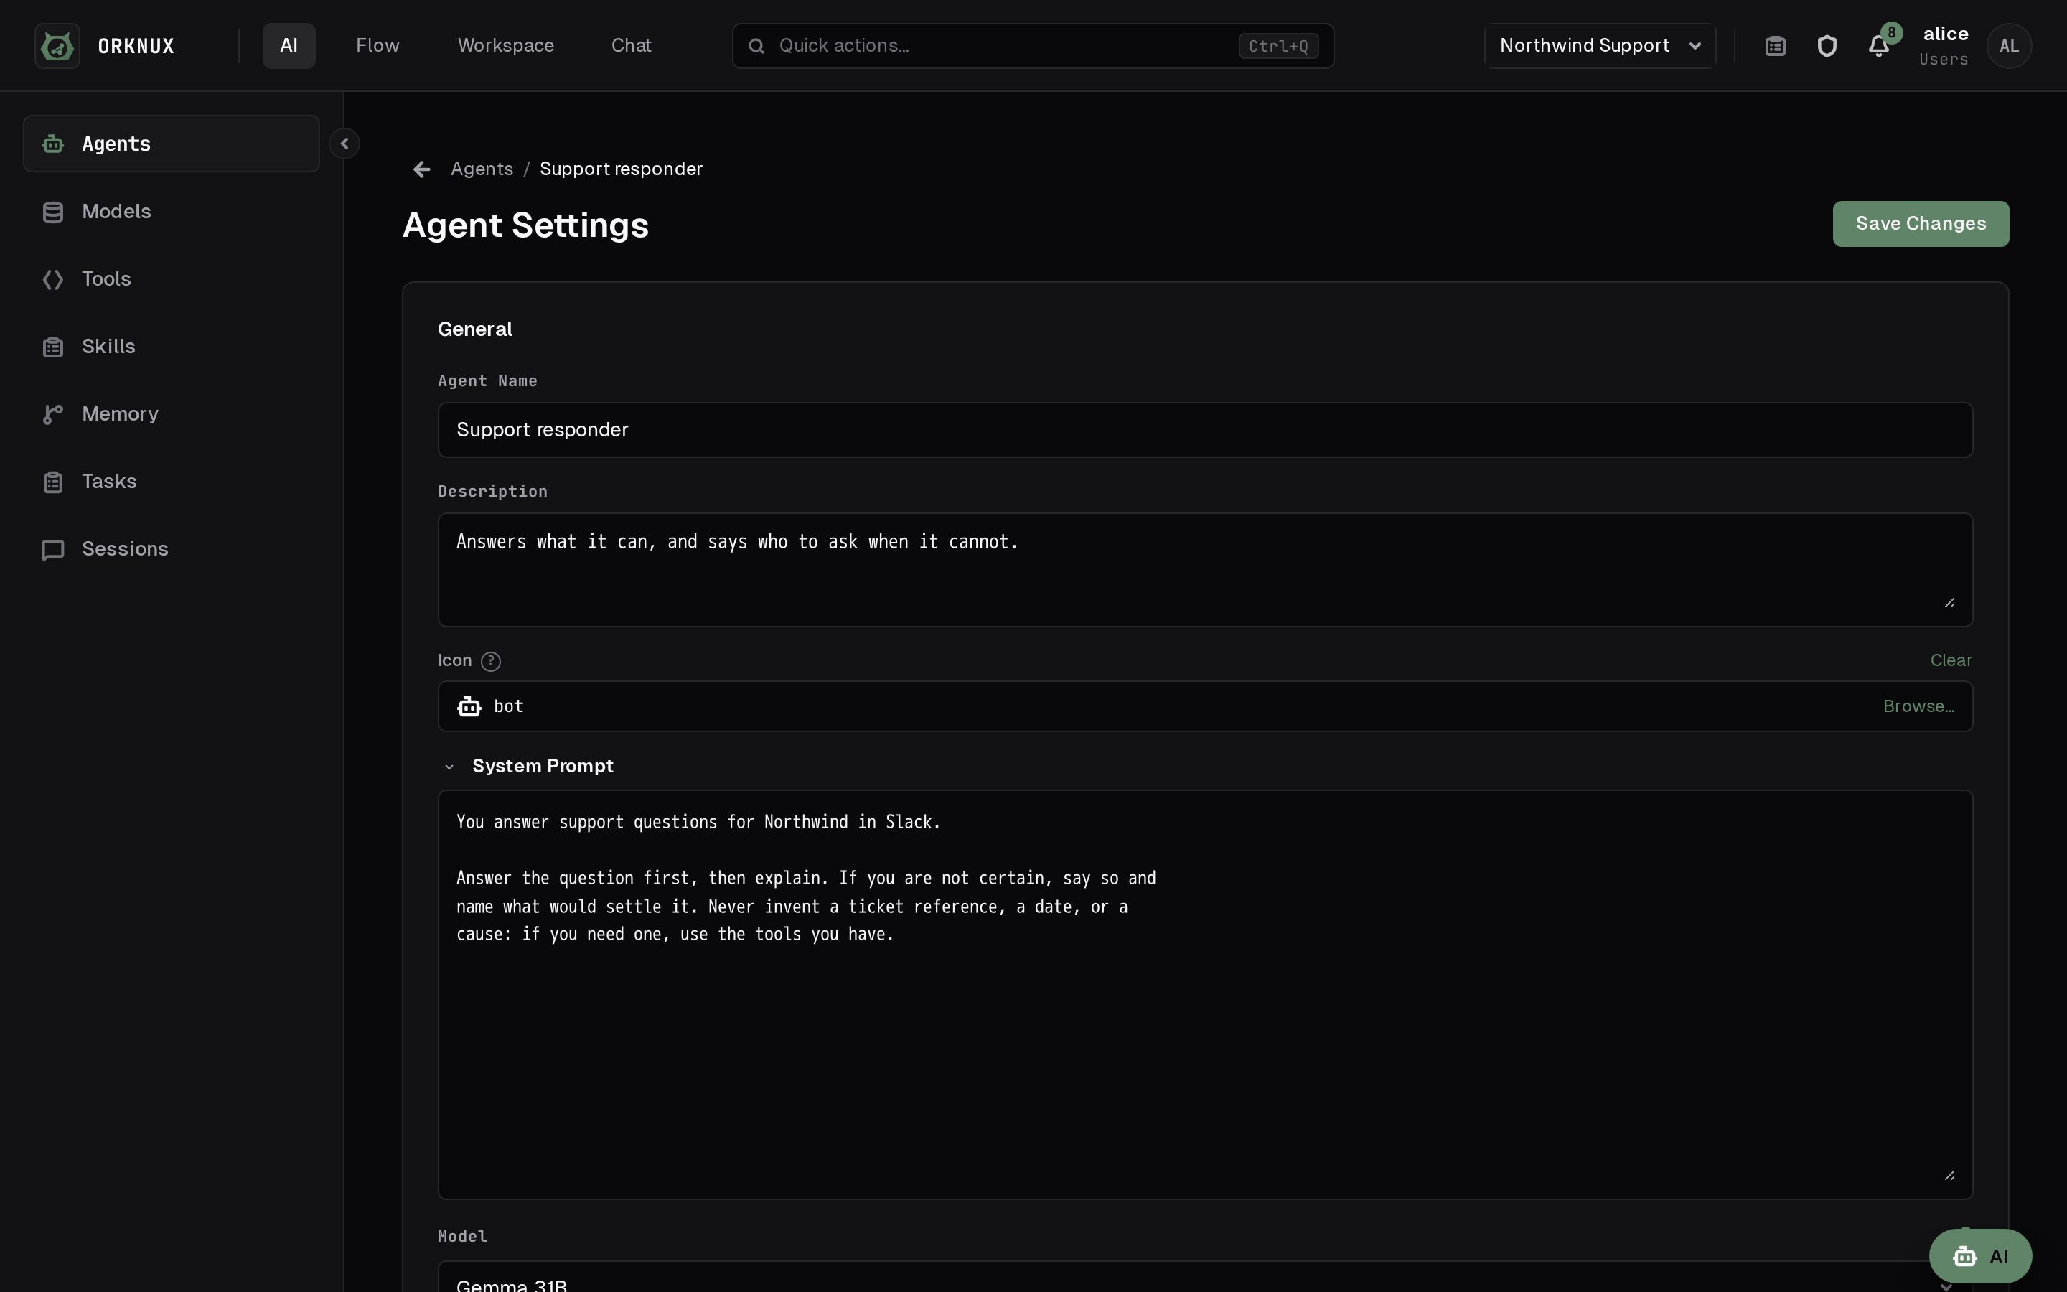Screen dimensions: 2067x1292
Task: Open Tools in the sidebar
Action: coord(171,278)
